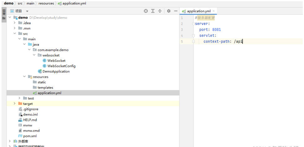Click the external libraries bar-chart icon
Screen dimensions: 304x147
(15, 141)
